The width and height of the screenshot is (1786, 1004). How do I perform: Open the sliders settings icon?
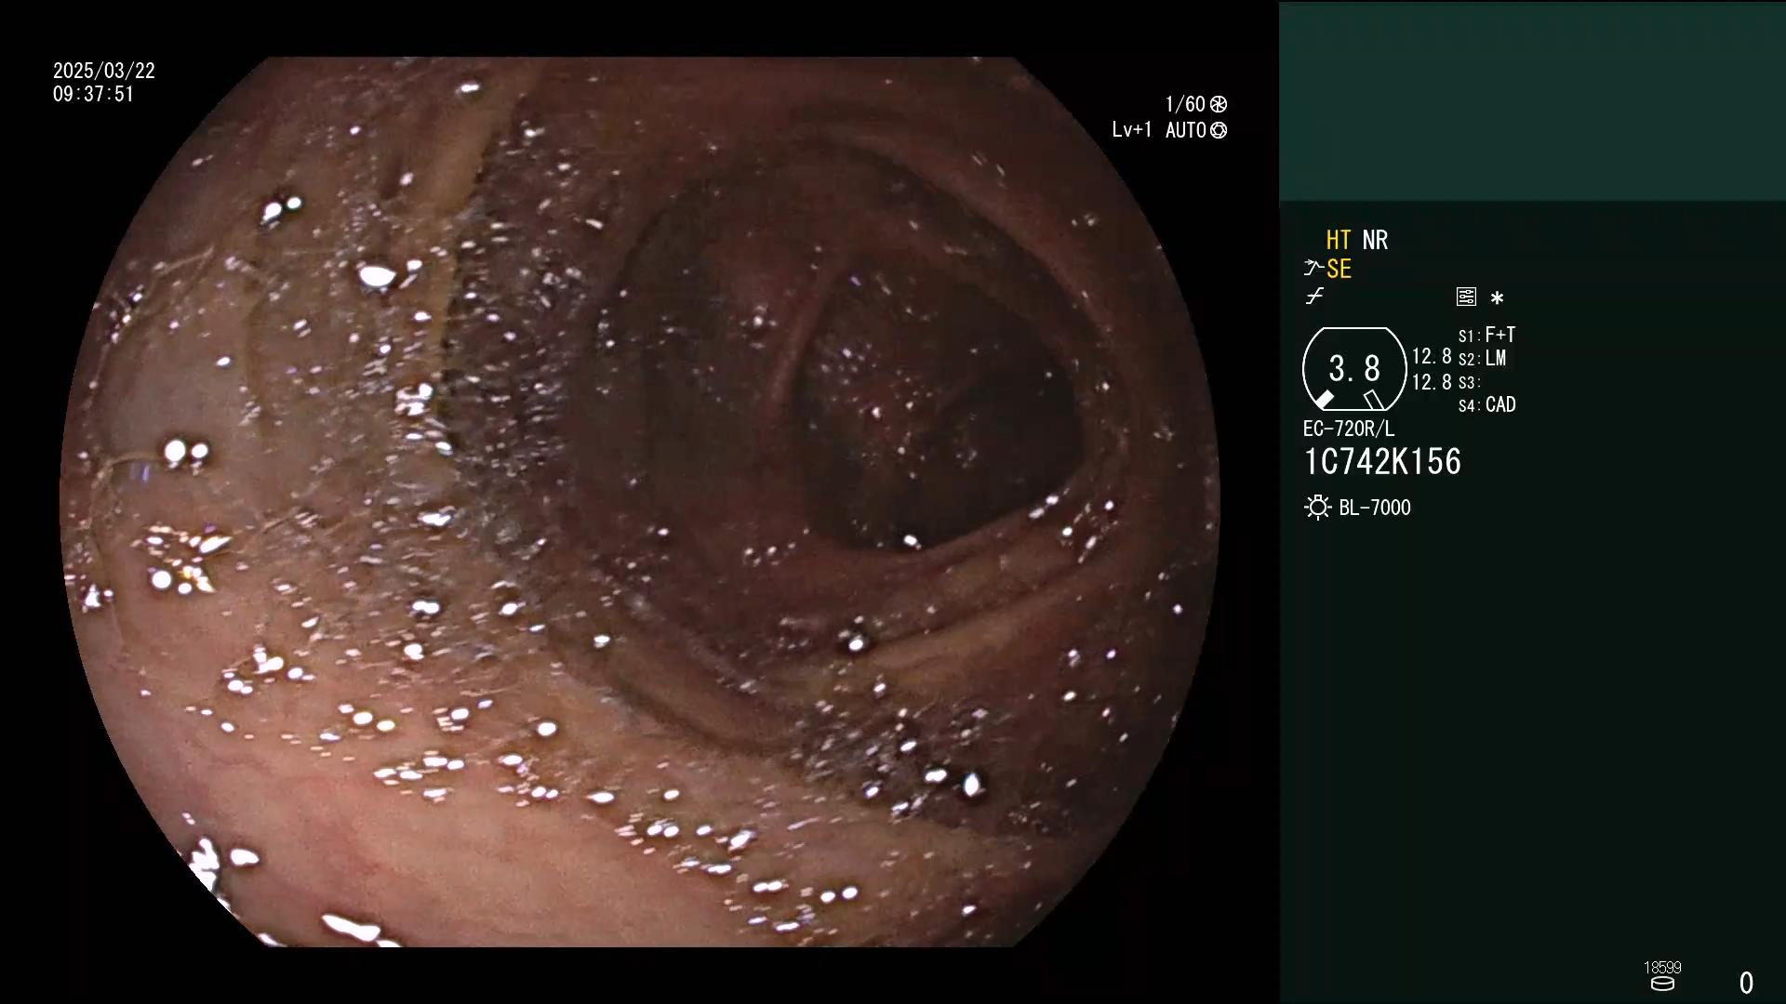[1466, 297]
